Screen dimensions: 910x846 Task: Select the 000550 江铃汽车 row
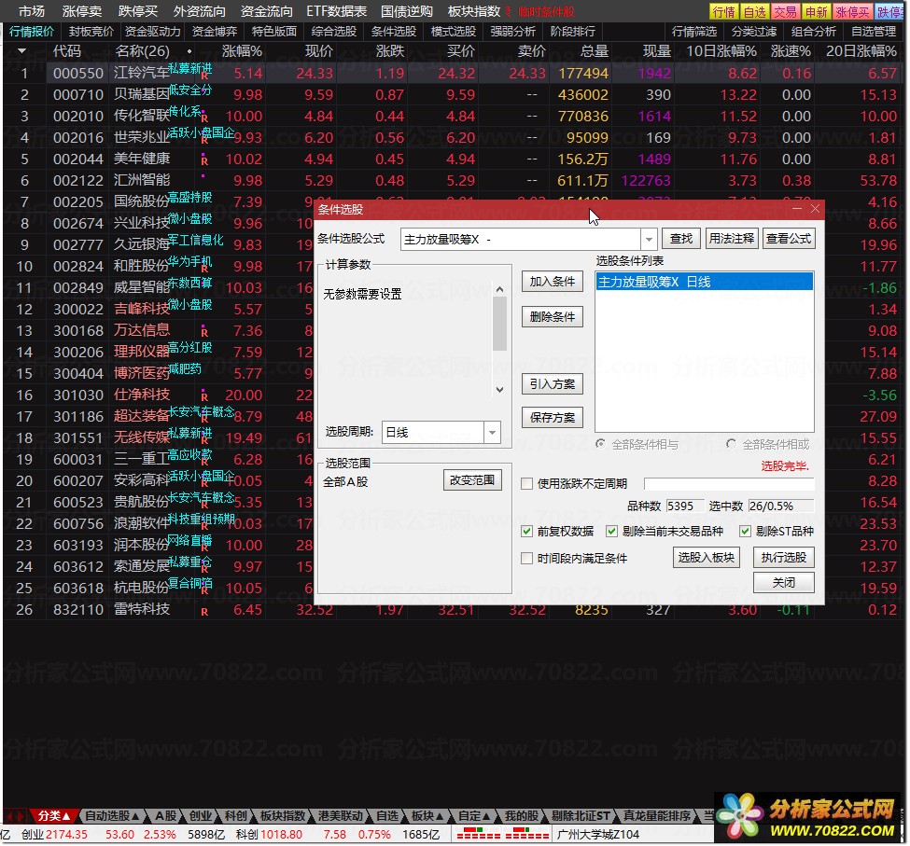point(453,73)
